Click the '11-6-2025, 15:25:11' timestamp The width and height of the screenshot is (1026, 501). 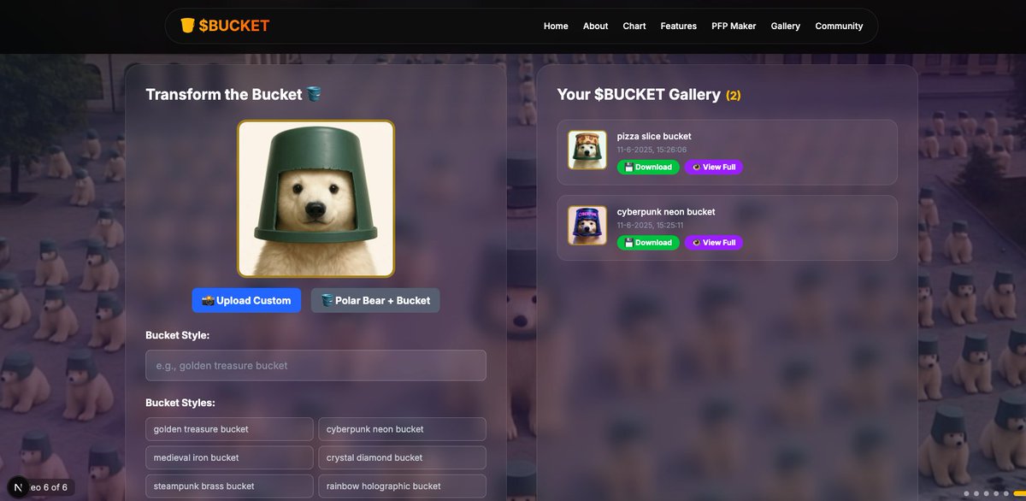tap(652, 225)
